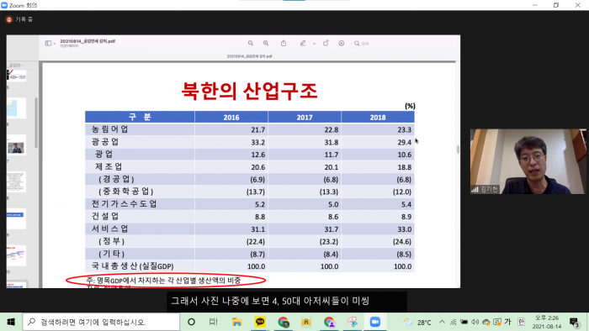589x331 pixels.
Task: Click the circled annotate icon beside search
Action: 341,44
